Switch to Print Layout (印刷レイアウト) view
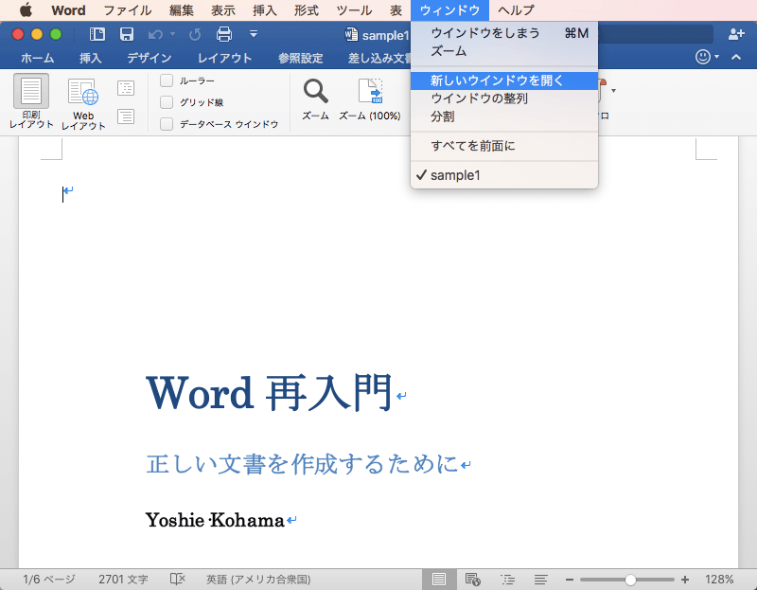The height and width of the screenshot is (590, 757). pos(31,101)
